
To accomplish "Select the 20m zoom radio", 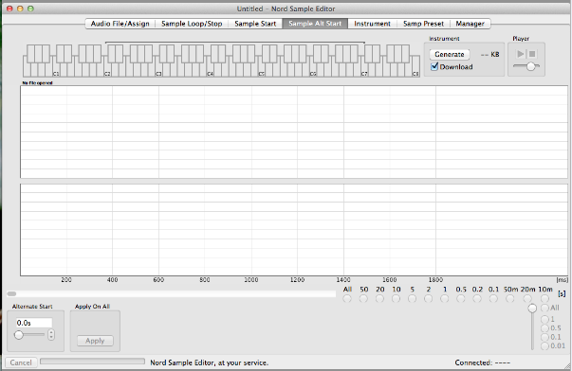I will tap(527, 298).
